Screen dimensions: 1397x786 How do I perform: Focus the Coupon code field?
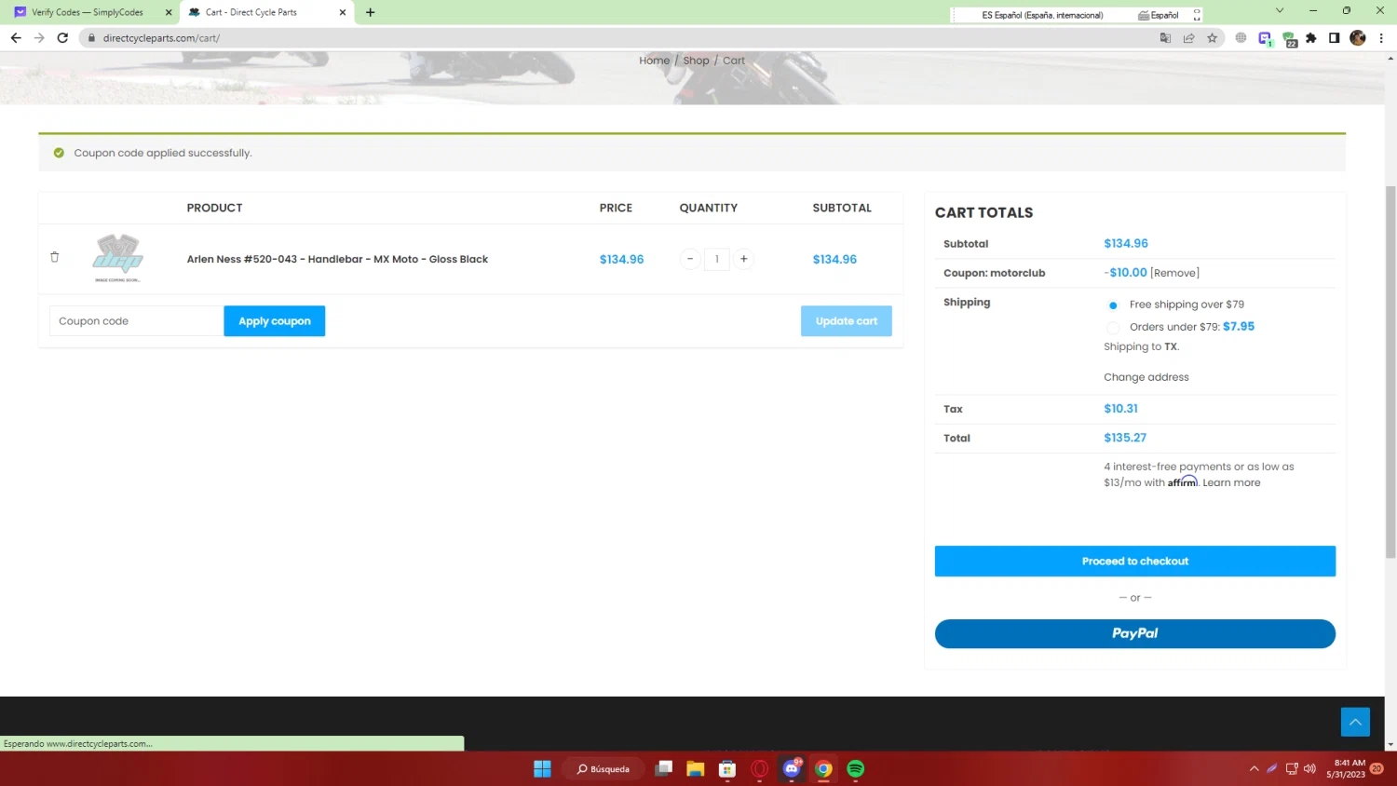tap(136, 321)
